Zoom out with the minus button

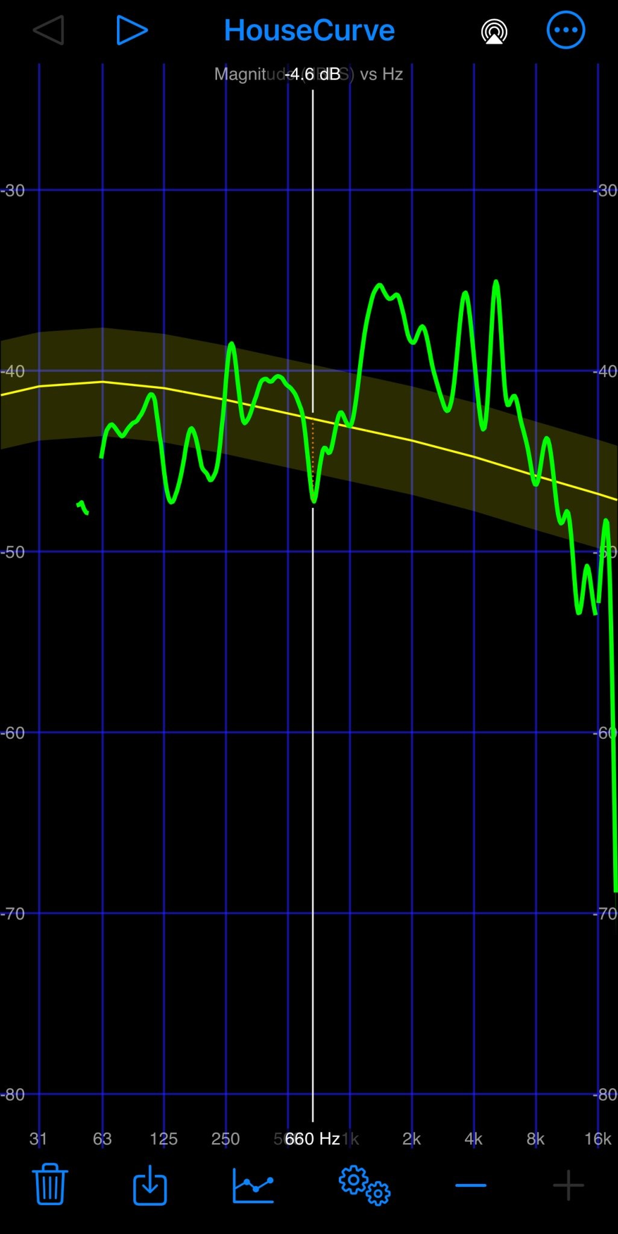(x=471, y=1185)
